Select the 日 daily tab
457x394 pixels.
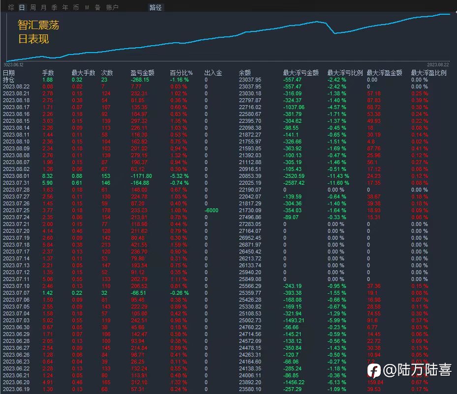22,7
